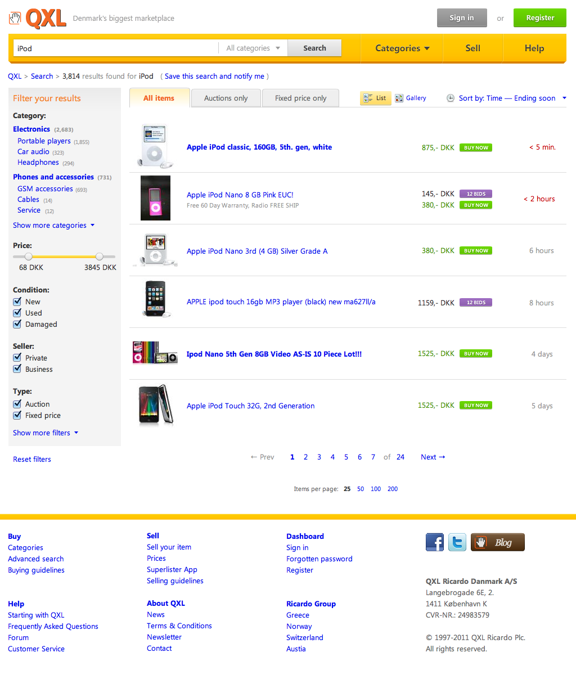
Task: Open the Nano 10 Piece Lot thumbnail
Action: click(x=155, y=353)
